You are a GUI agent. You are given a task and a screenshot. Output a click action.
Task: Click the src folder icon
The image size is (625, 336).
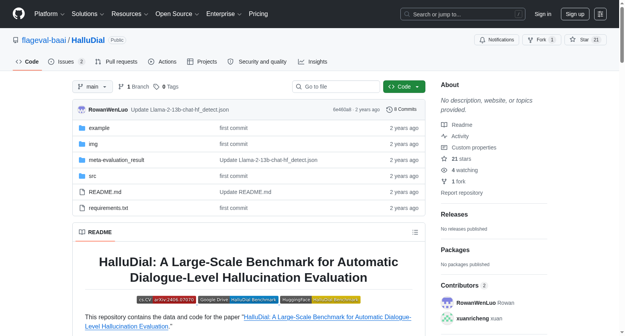pos(82,176)
